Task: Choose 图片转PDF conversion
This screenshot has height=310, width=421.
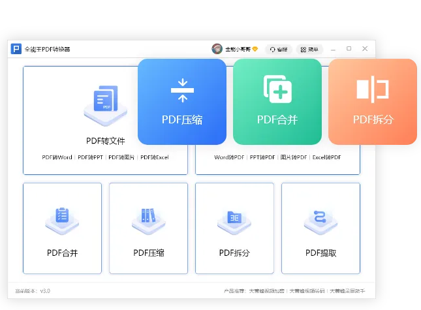Action: (x=294, y=157)
